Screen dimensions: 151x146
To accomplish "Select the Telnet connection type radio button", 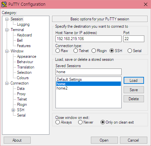I will 75,51.
